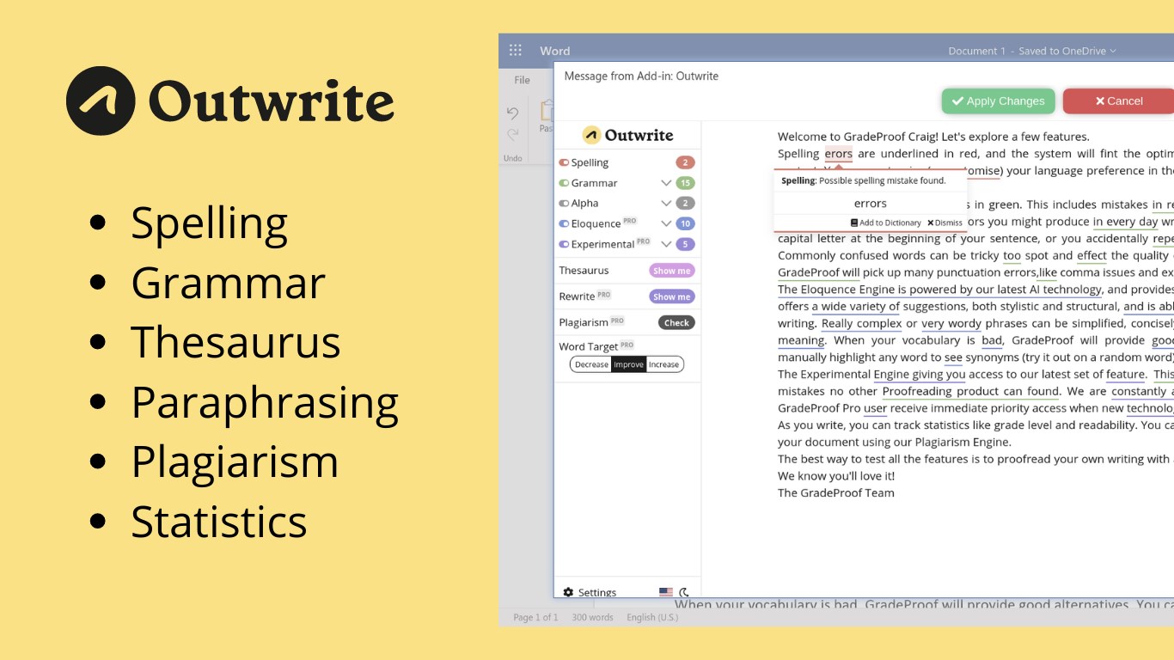Click the Settings label in Outwrite panel
Viewport: 1174px width, 660px height.
[597, 592]
